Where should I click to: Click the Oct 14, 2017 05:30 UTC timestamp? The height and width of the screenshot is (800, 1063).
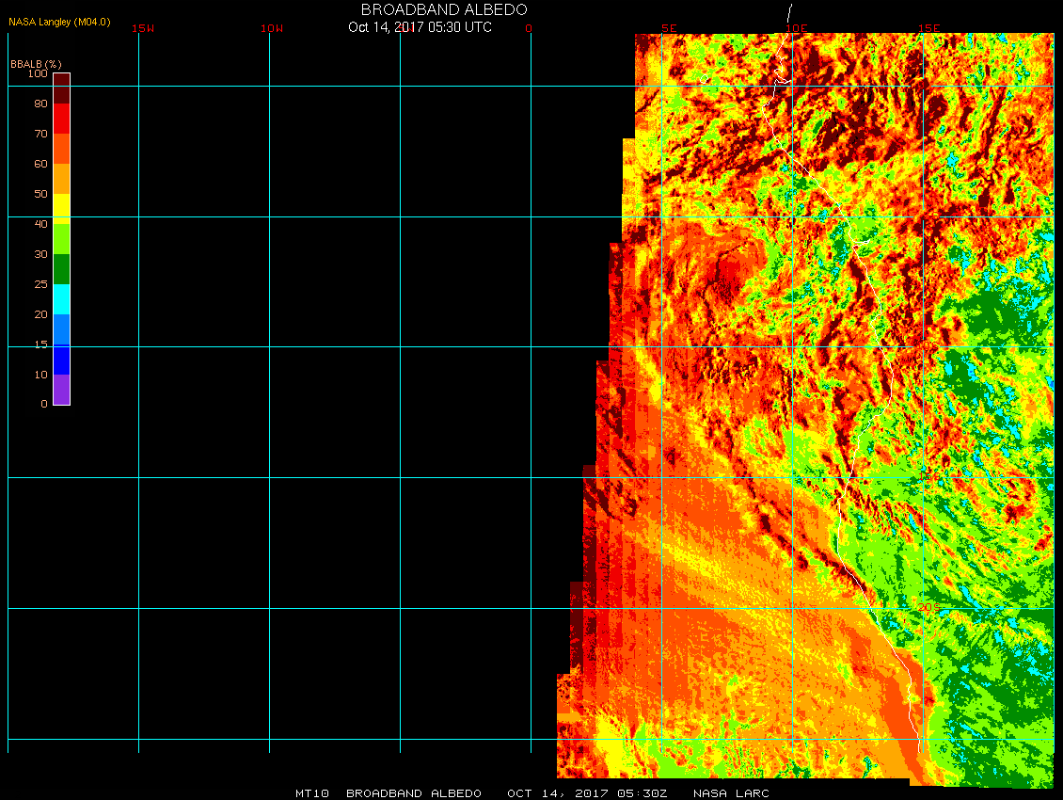click(420, 27)
